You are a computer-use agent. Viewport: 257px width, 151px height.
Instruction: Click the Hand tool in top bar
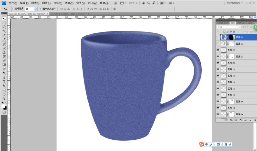tap(143, 3)
